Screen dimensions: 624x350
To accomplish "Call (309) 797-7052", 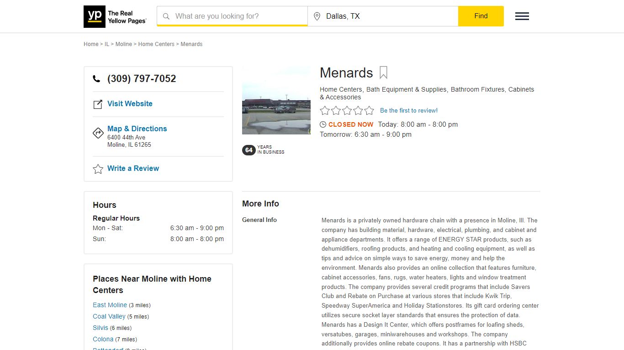I will pos(142,78).
